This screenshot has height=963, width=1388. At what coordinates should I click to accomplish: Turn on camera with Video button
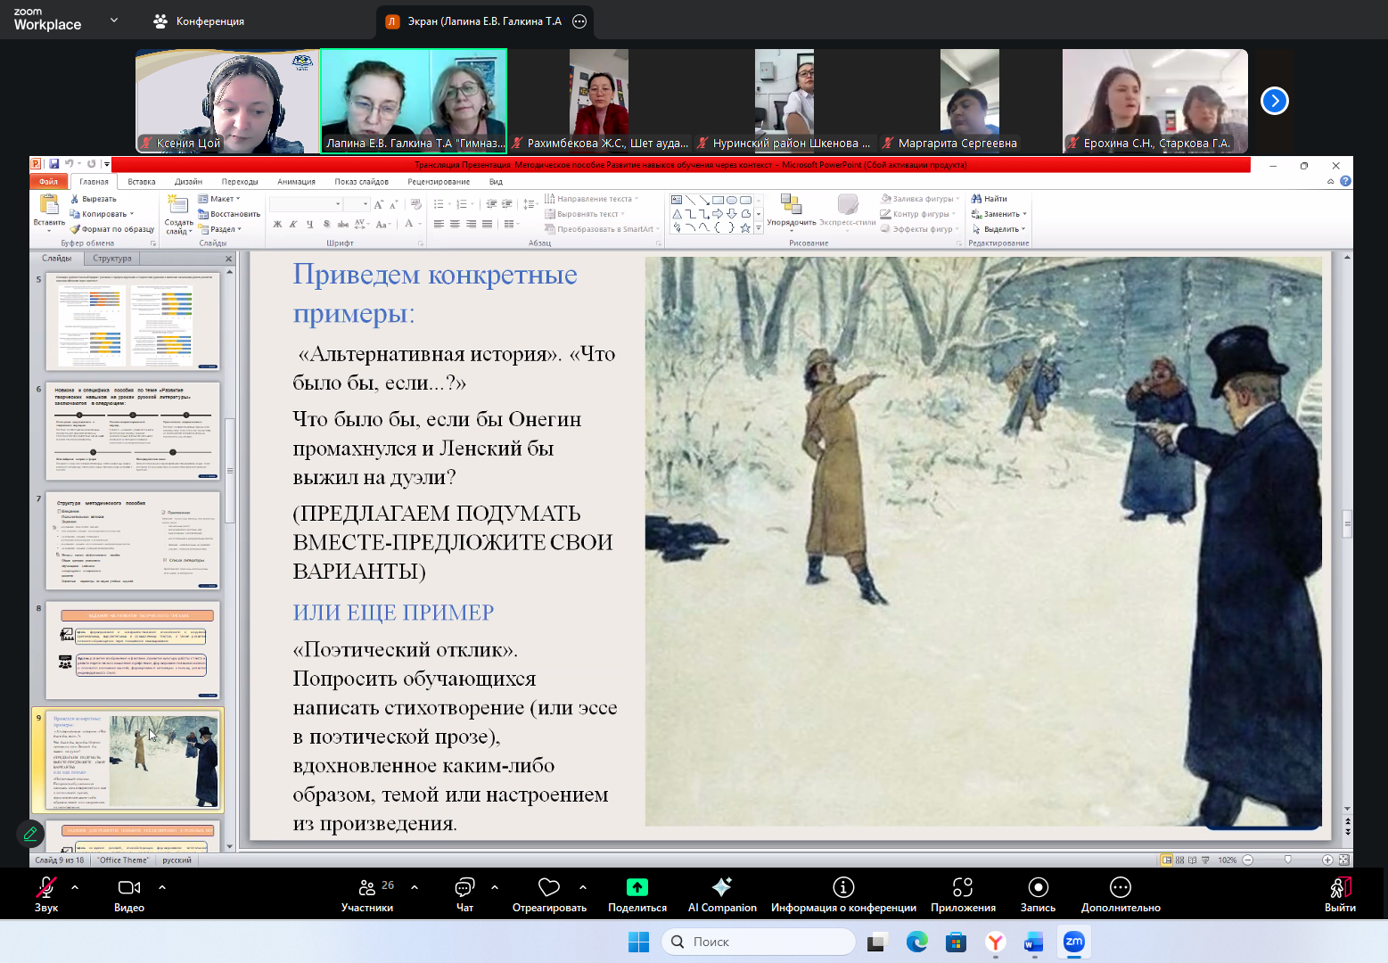(x=129, y=887)
